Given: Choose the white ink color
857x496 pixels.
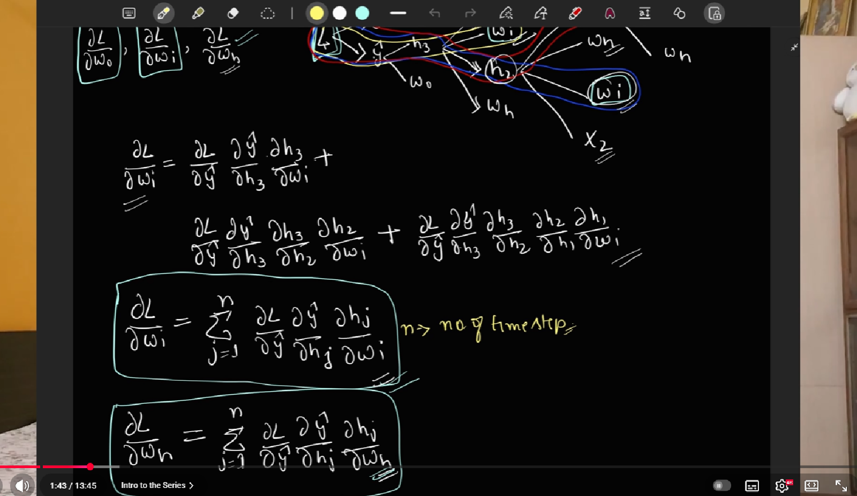Looking at the screenshot, I should [340, 13].
